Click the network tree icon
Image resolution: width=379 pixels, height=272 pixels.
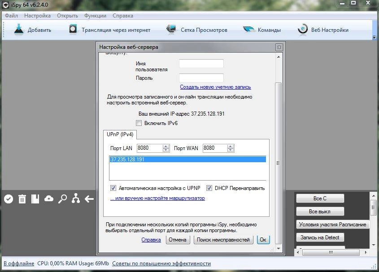[x=76, y=199]
